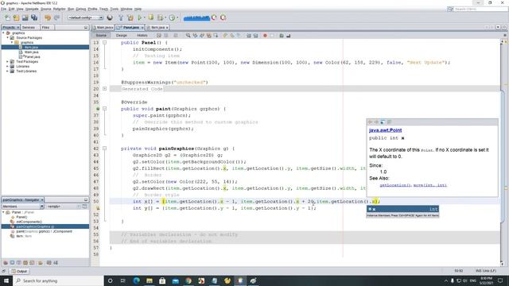Viewport: 509px width, 286px height.
Task: Collapse the Source Packages node
Action: click(x=7, y=37)
